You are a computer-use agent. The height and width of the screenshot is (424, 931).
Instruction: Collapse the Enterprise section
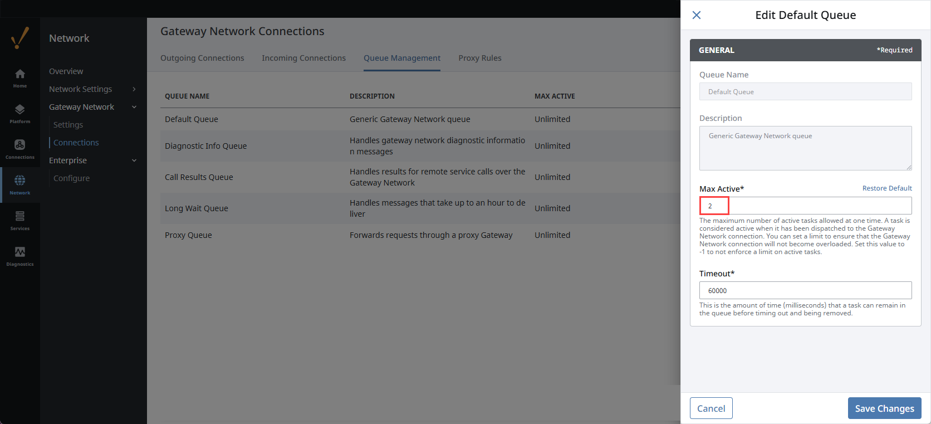coord(134,160)
